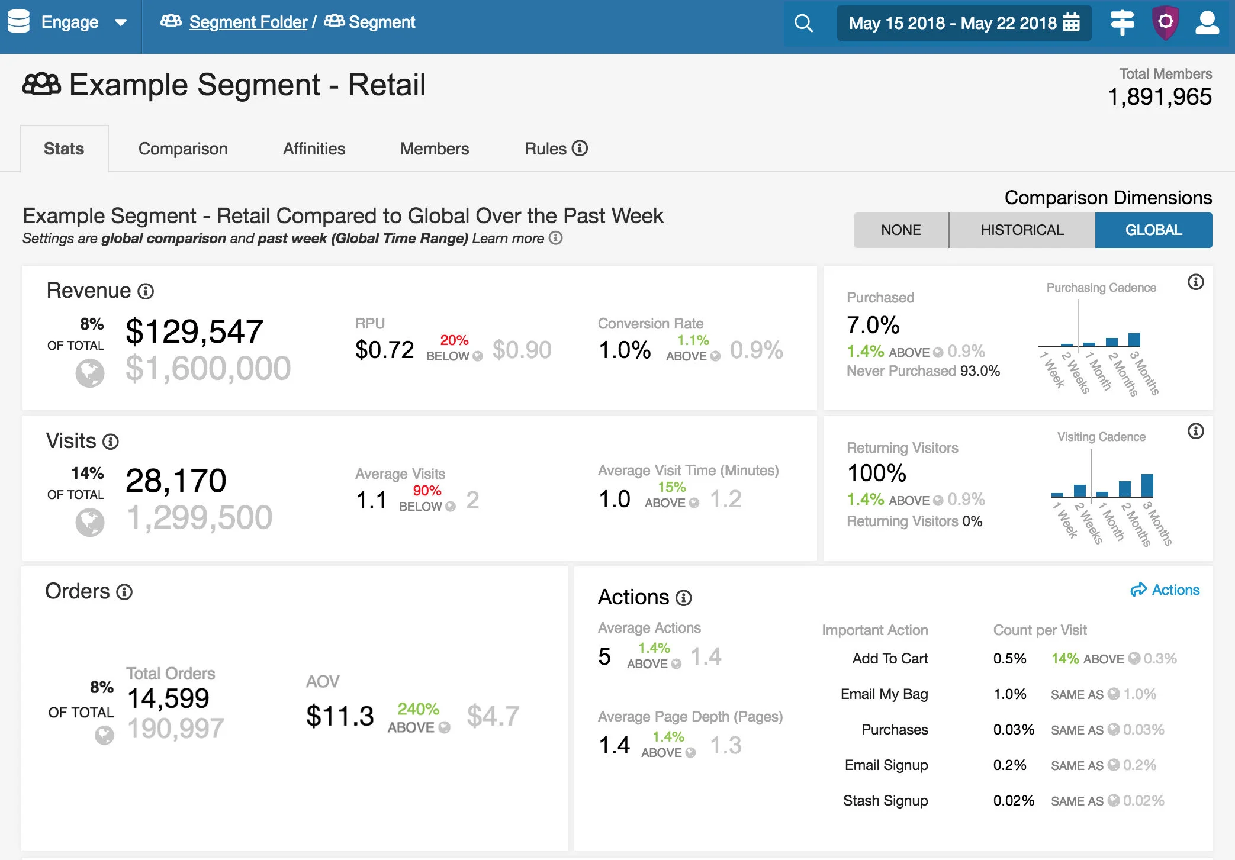Viewport: 1235px width, 860px height.
Task: Switch to the Comparison tab
Action: click(183, 149)
